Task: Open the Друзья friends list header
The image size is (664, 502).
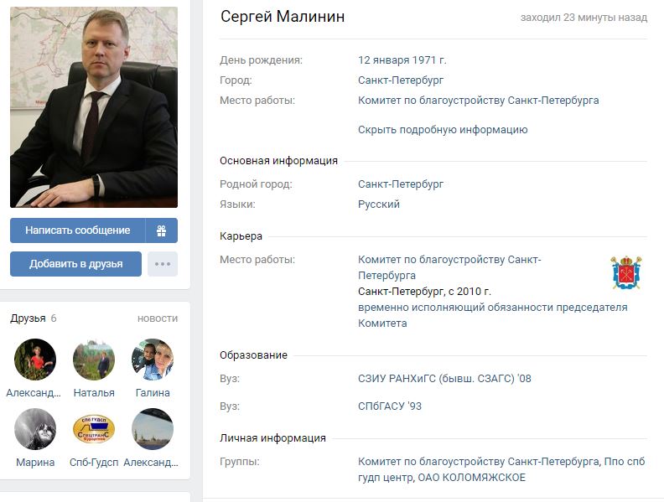Action: point(28,318)
